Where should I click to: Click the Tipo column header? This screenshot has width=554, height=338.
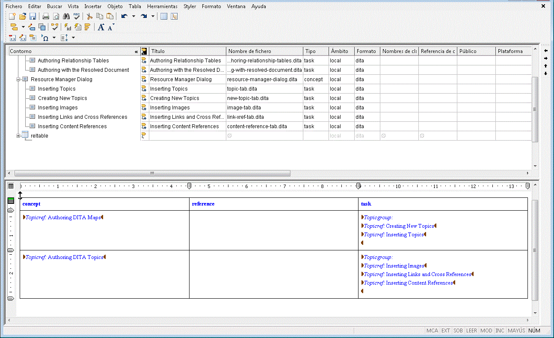click(316, 51)
